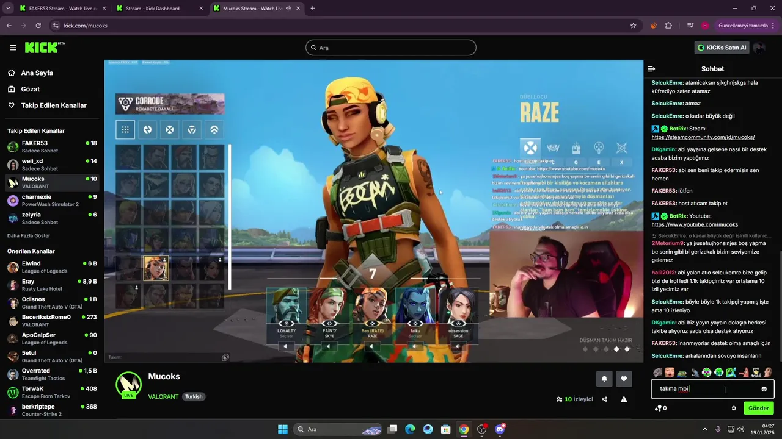
Task: Open BeceriksizRome0 recommended channel
Action: click(52, 321)
